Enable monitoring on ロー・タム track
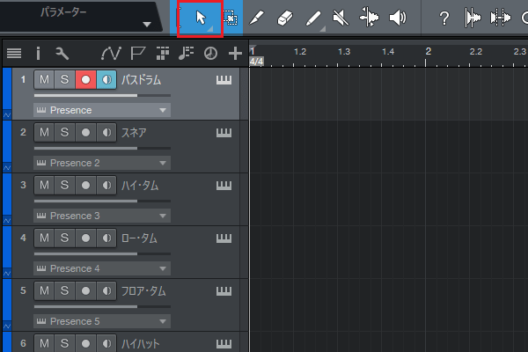The height and width of the screenshot is (352, 528). 106,238
